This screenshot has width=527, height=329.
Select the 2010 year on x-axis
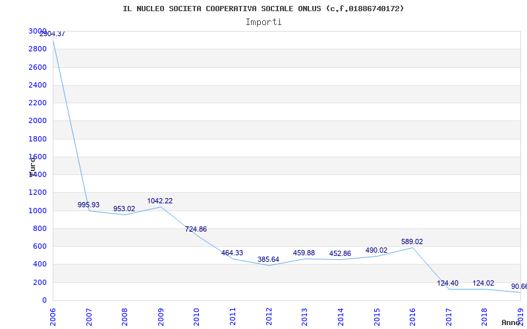197,315
